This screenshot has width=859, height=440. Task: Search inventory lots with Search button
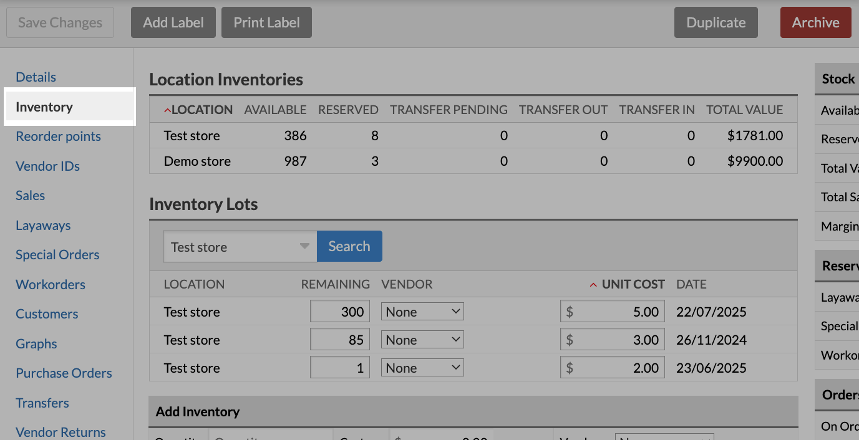pyautogui.click(x=349, y=246)
